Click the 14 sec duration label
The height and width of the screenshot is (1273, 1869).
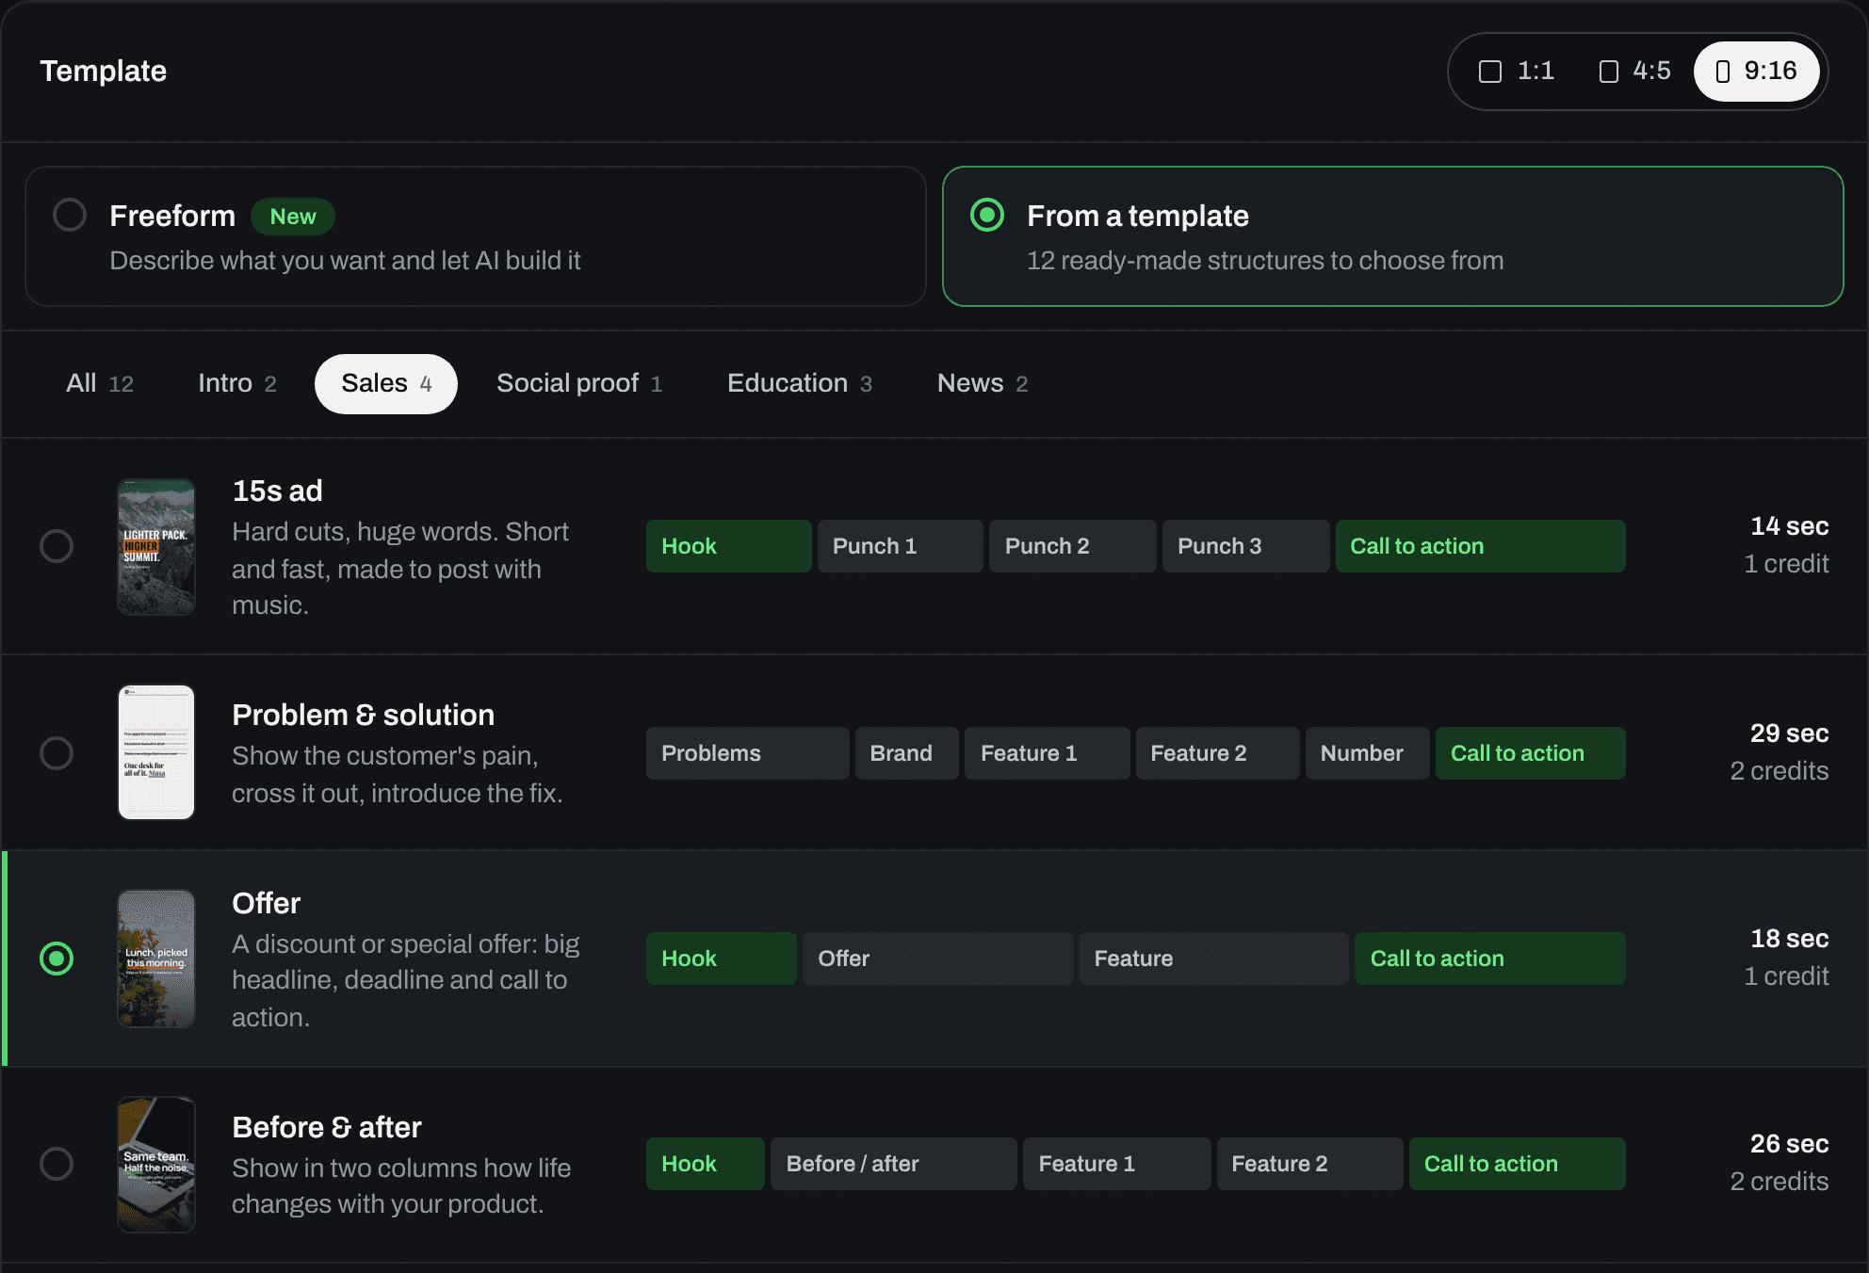[1790, 526]
